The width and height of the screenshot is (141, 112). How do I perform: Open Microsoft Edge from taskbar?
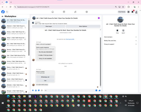[8, 96]
